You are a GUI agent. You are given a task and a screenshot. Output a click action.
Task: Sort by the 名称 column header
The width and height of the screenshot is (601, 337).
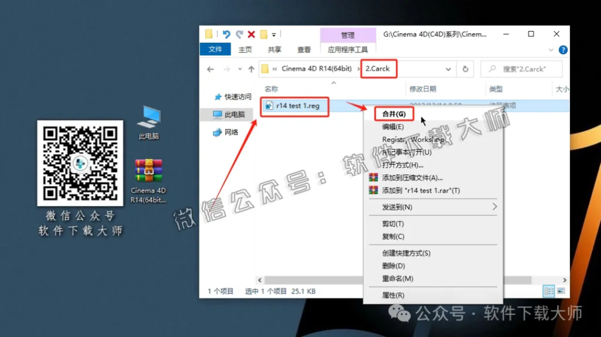pyautogui.click(x=271, y=89)
